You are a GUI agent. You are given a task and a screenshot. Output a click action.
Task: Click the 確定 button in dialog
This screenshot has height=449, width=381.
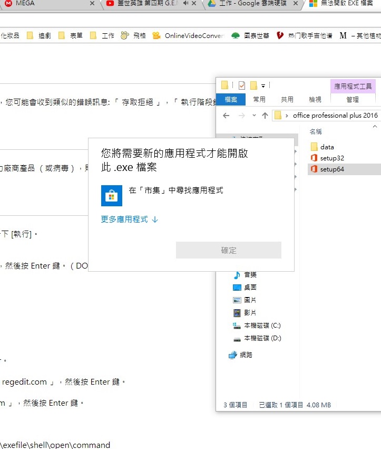(229, 250)
